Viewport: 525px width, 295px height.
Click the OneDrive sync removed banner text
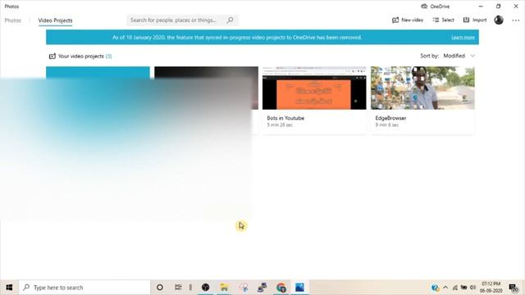click(x=237, y=38)
